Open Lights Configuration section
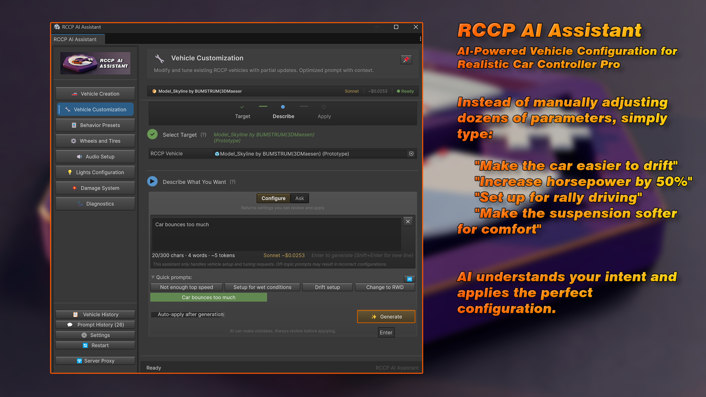This screenshot has width=706, height=397. (x=95, y=172)
